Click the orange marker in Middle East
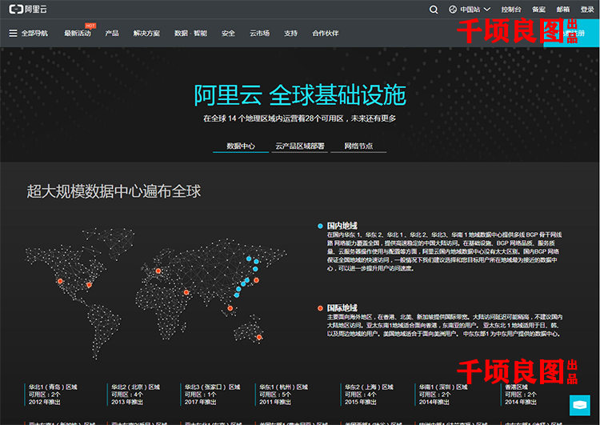This screenshot has width=600, height=425. (x=186, y=292)
